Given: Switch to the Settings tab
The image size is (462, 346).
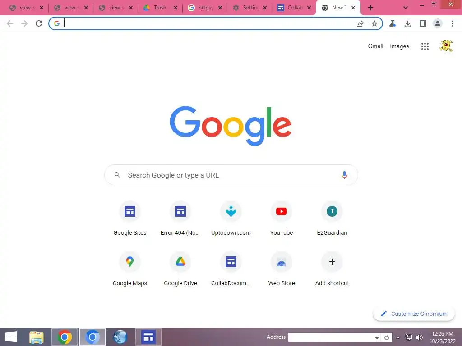Looking at the screenshot, I should 249,8.
